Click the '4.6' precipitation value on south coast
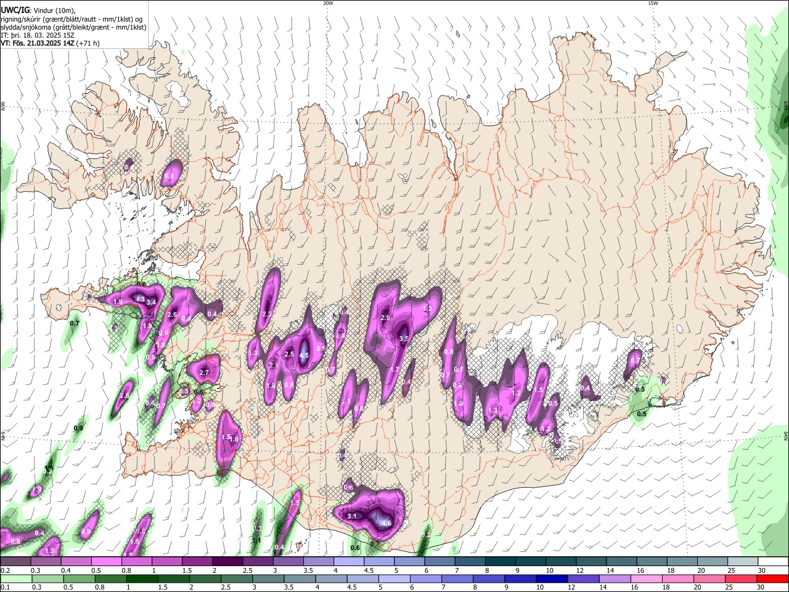The image size is (789, 592). 387,524
